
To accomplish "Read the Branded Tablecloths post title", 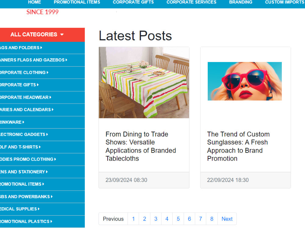I will point(141,146).
